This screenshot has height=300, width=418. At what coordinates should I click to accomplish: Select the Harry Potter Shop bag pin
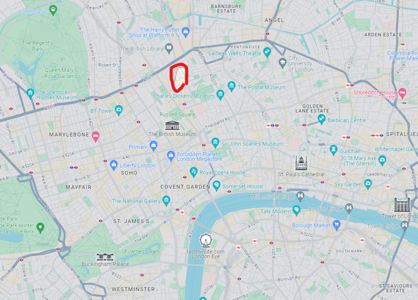click(186, 32)
